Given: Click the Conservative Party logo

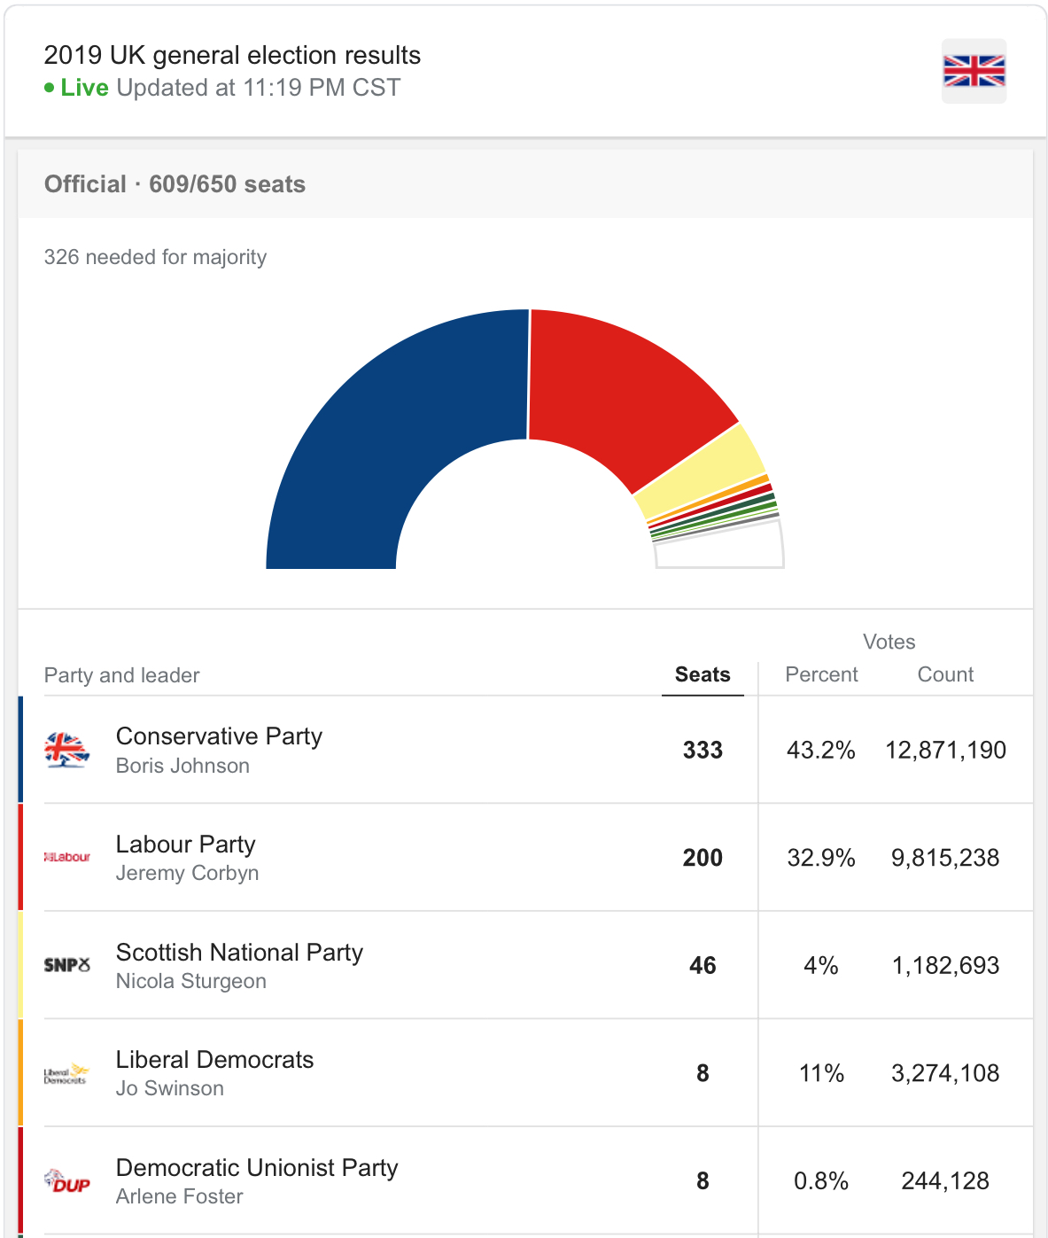Looking at the screenshot, I should 67,751.
